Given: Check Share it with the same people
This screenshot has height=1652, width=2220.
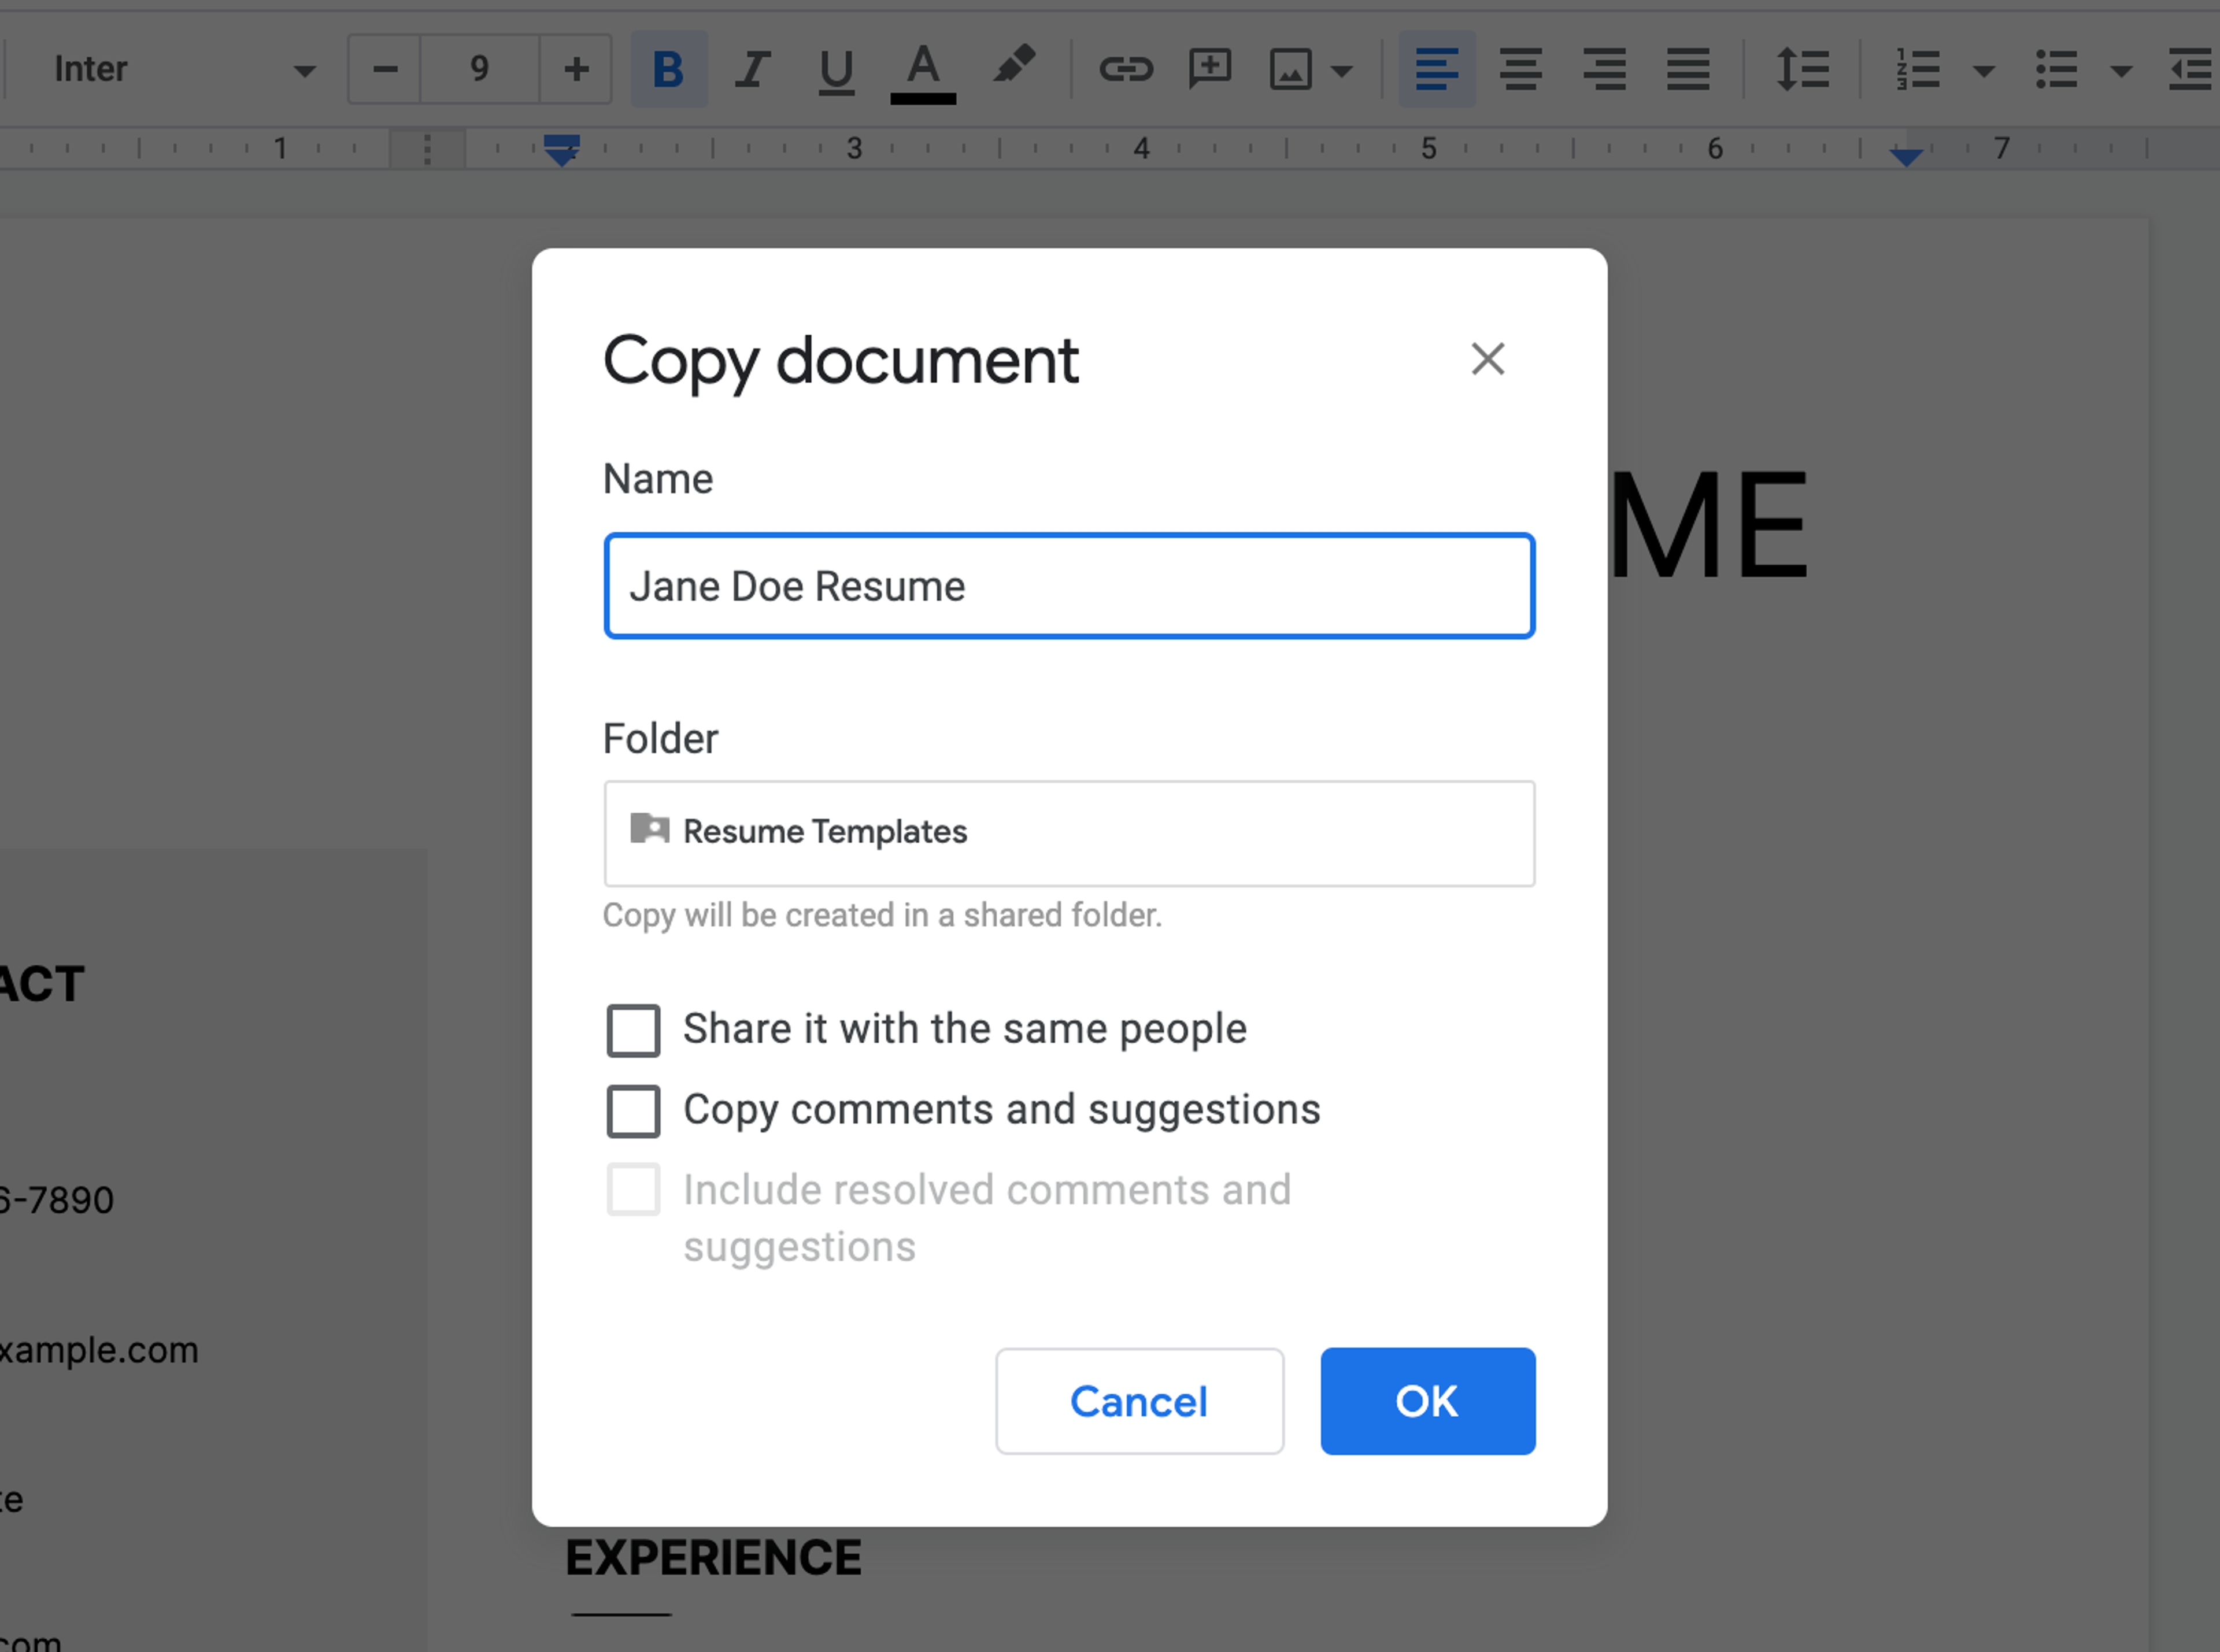Looking at the screenshot, I should click(634, 1030).
